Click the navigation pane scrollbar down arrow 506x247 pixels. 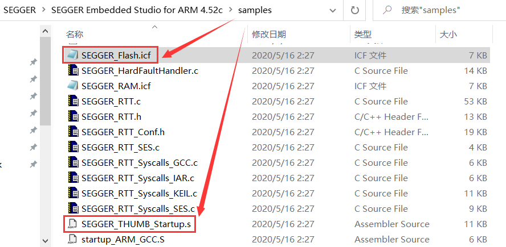point(46,241)
